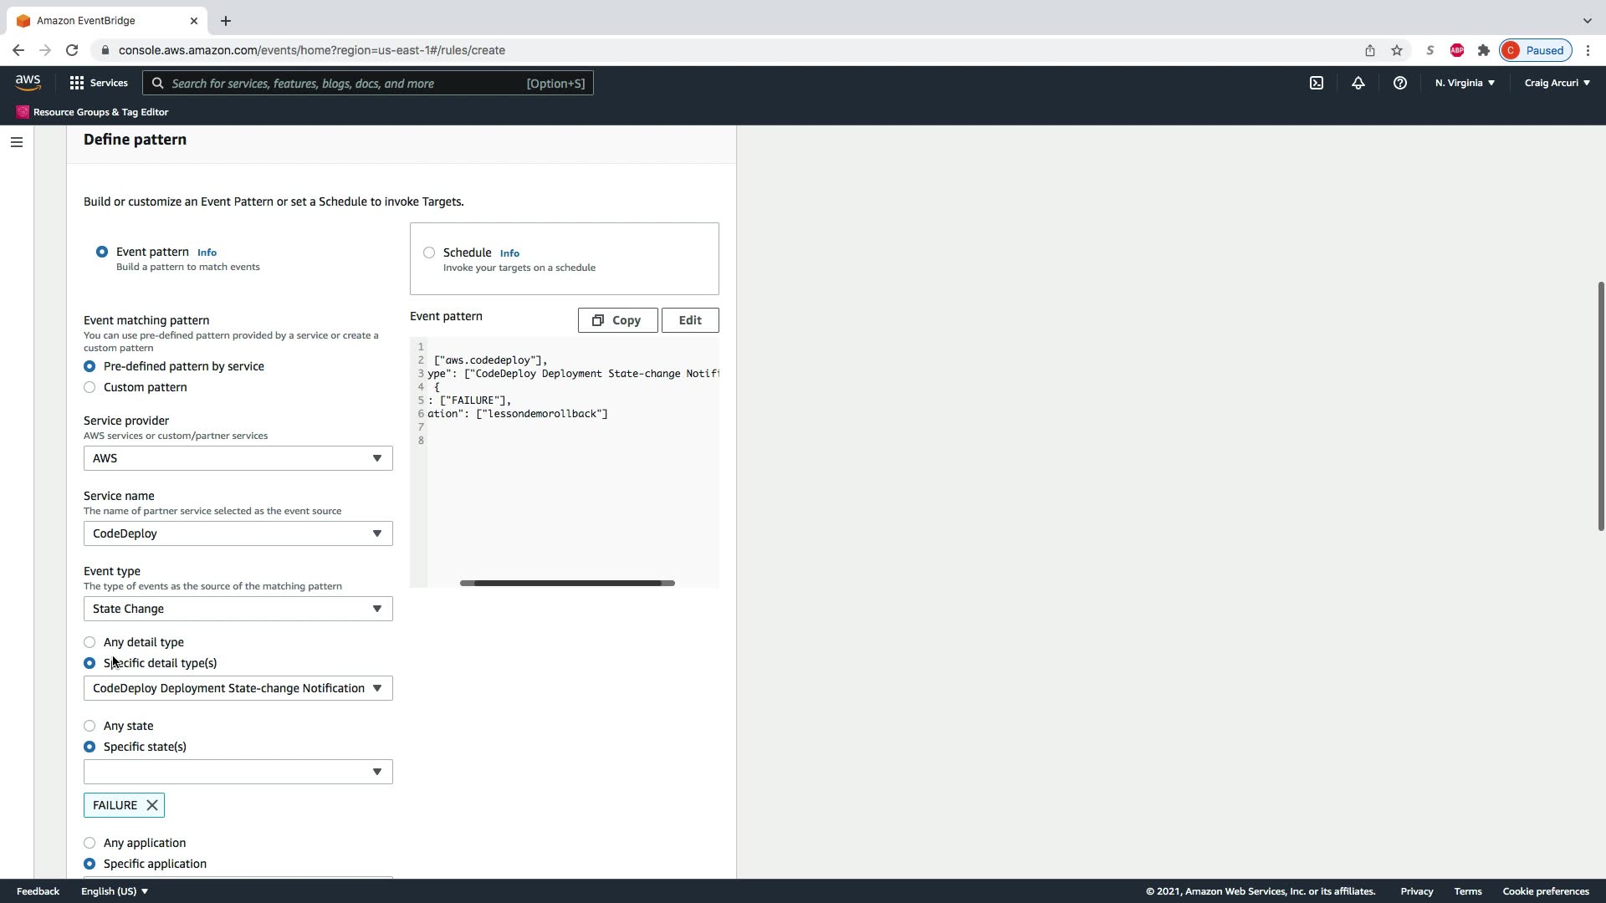Click the Edit event pattern button
1606x903 pixels.
point(690,320)
